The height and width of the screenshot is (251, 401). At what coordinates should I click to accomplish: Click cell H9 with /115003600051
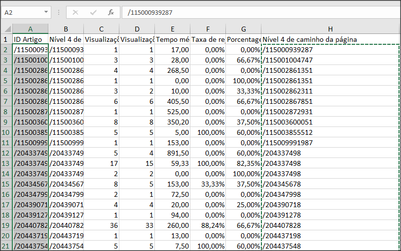coord(330,122)
